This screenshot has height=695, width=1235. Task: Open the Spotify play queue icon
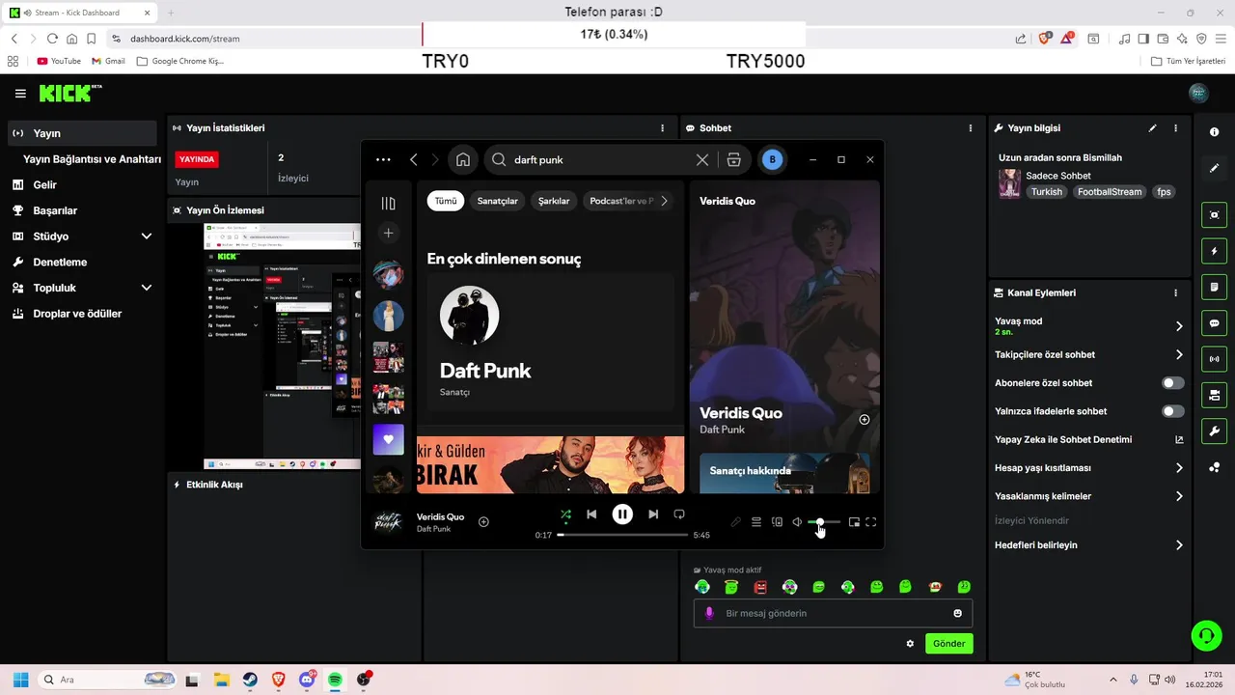(x=756, y=522)
